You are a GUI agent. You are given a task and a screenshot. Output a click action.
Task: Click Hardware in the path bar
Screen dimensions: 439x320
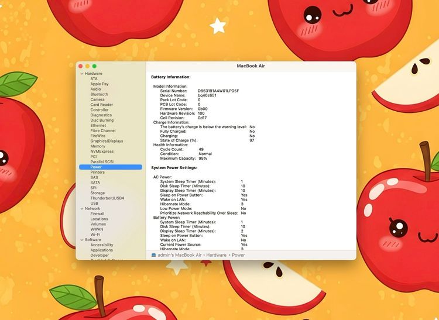(216, 255)
